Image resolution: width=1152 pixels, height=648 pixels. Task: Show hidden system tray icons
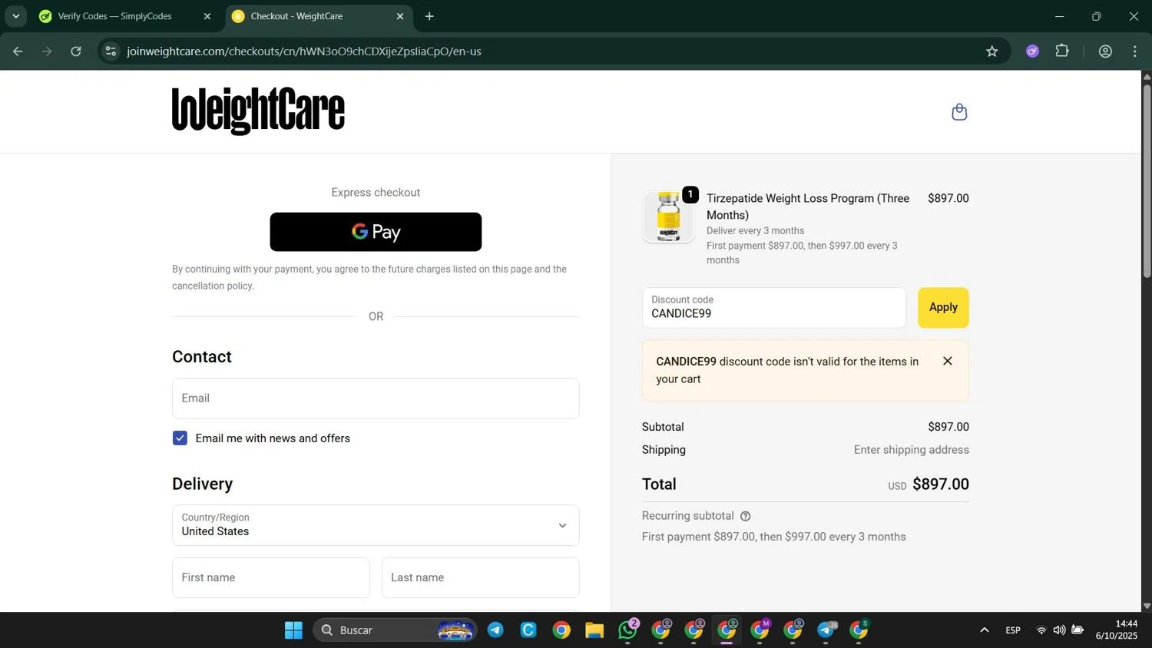point(985,630)
